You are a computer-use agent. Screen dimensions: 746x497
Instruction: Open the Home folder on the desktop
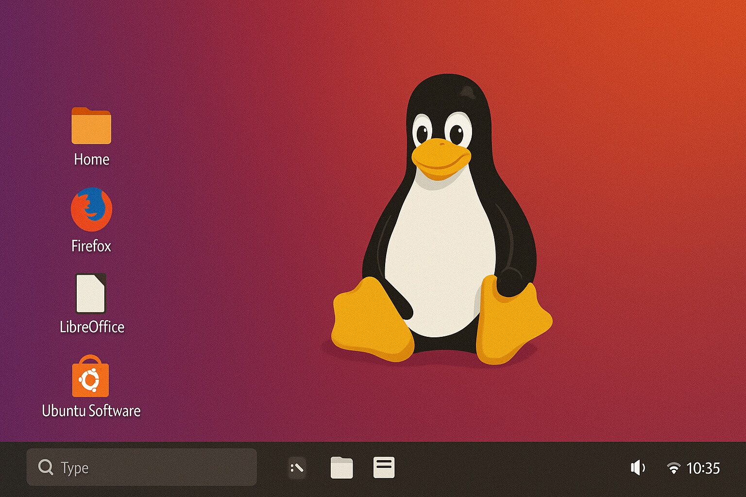tap(90, 124)
